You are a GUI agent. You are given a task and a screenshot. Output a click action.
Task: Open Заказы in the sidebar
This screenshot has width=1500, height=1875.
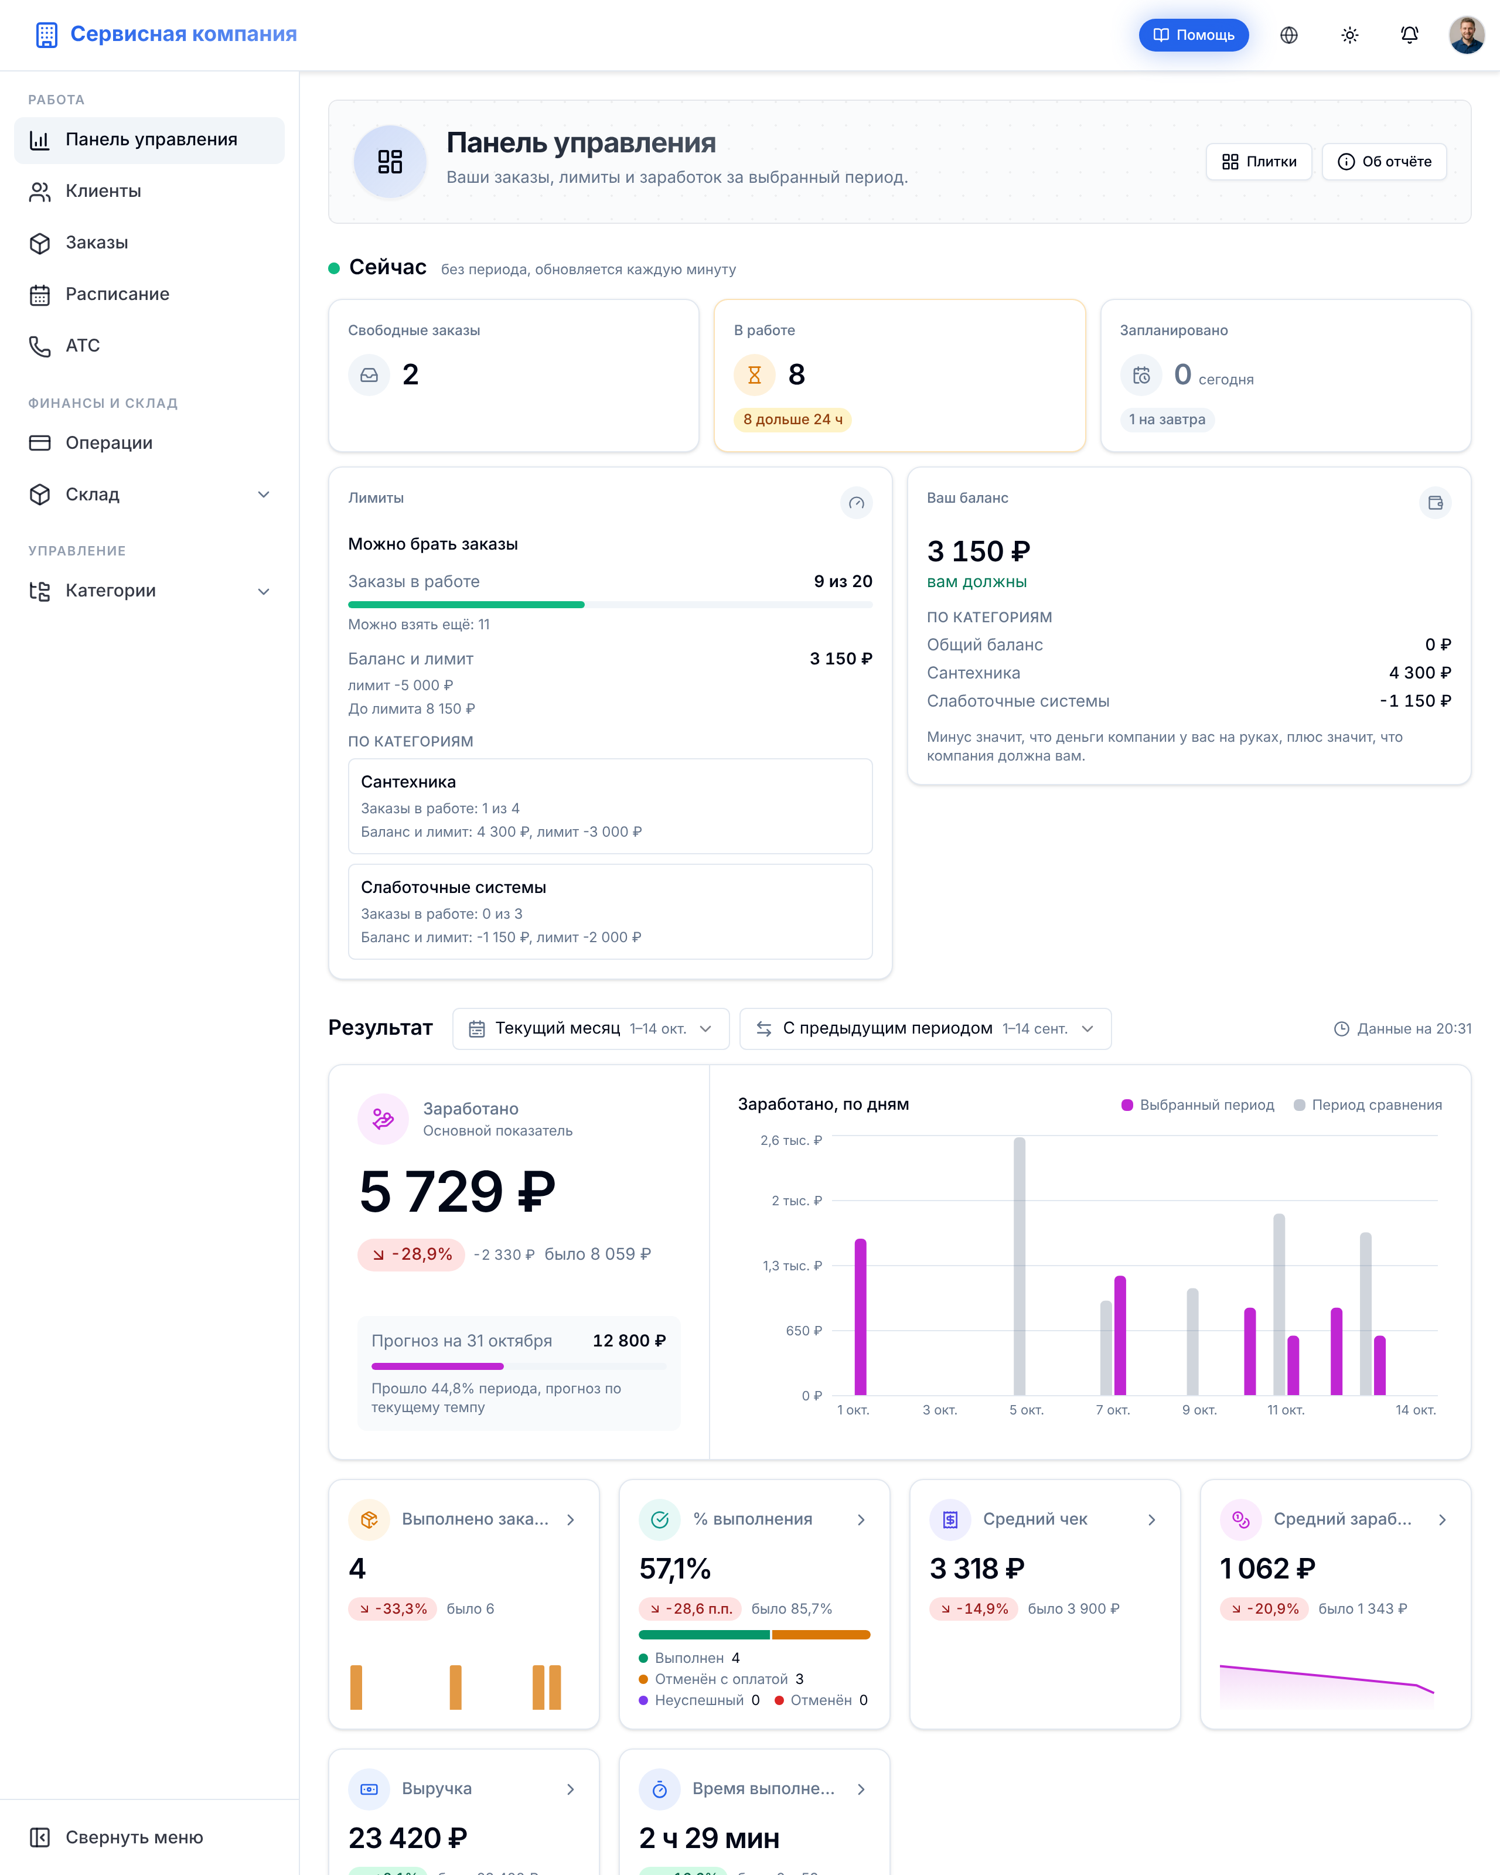149,243
